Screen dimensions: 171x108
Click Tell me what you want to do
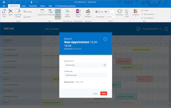65,6
